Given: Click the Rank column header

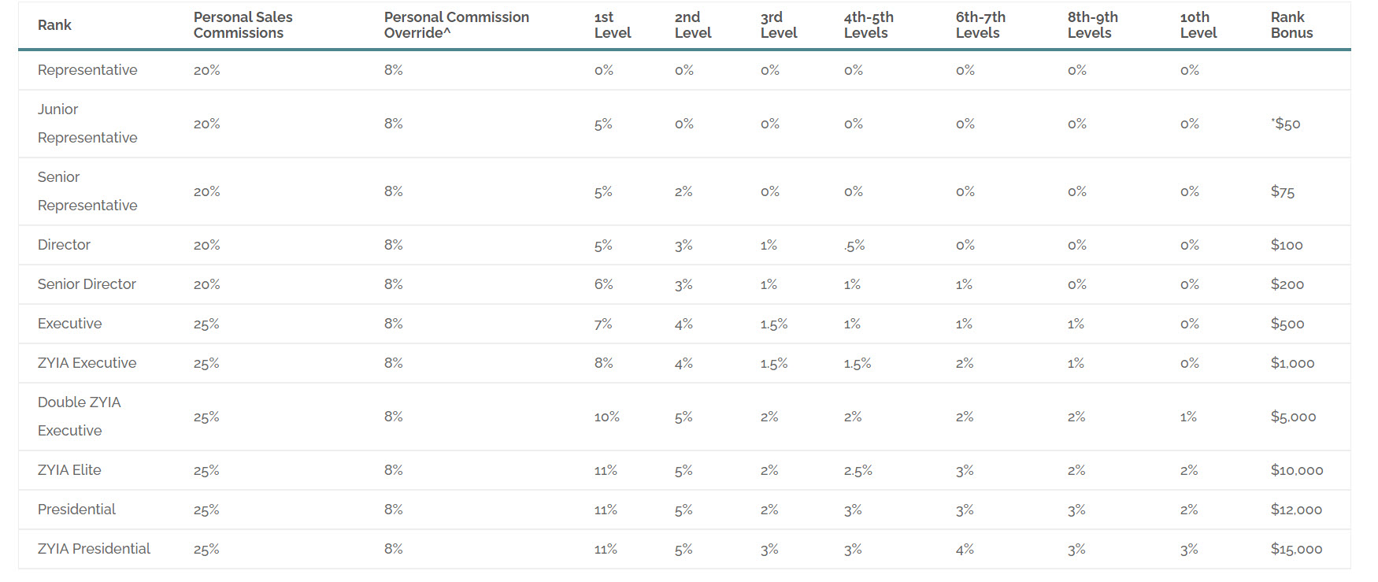Looking at the screenshot, I should [x=54, y=25].
